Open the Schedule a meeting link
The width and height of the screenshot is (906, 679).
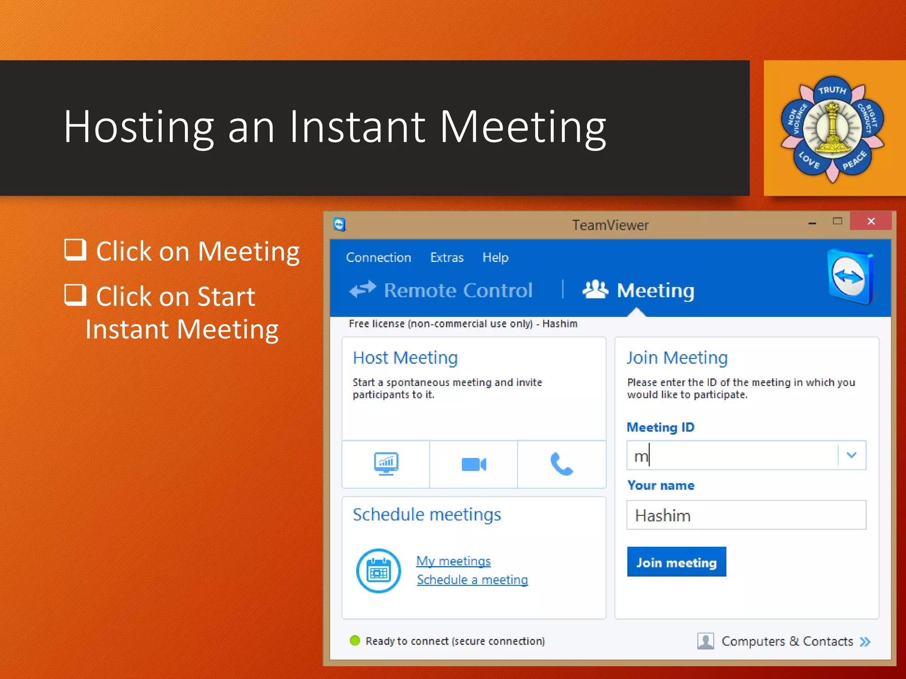pos(472,580)
